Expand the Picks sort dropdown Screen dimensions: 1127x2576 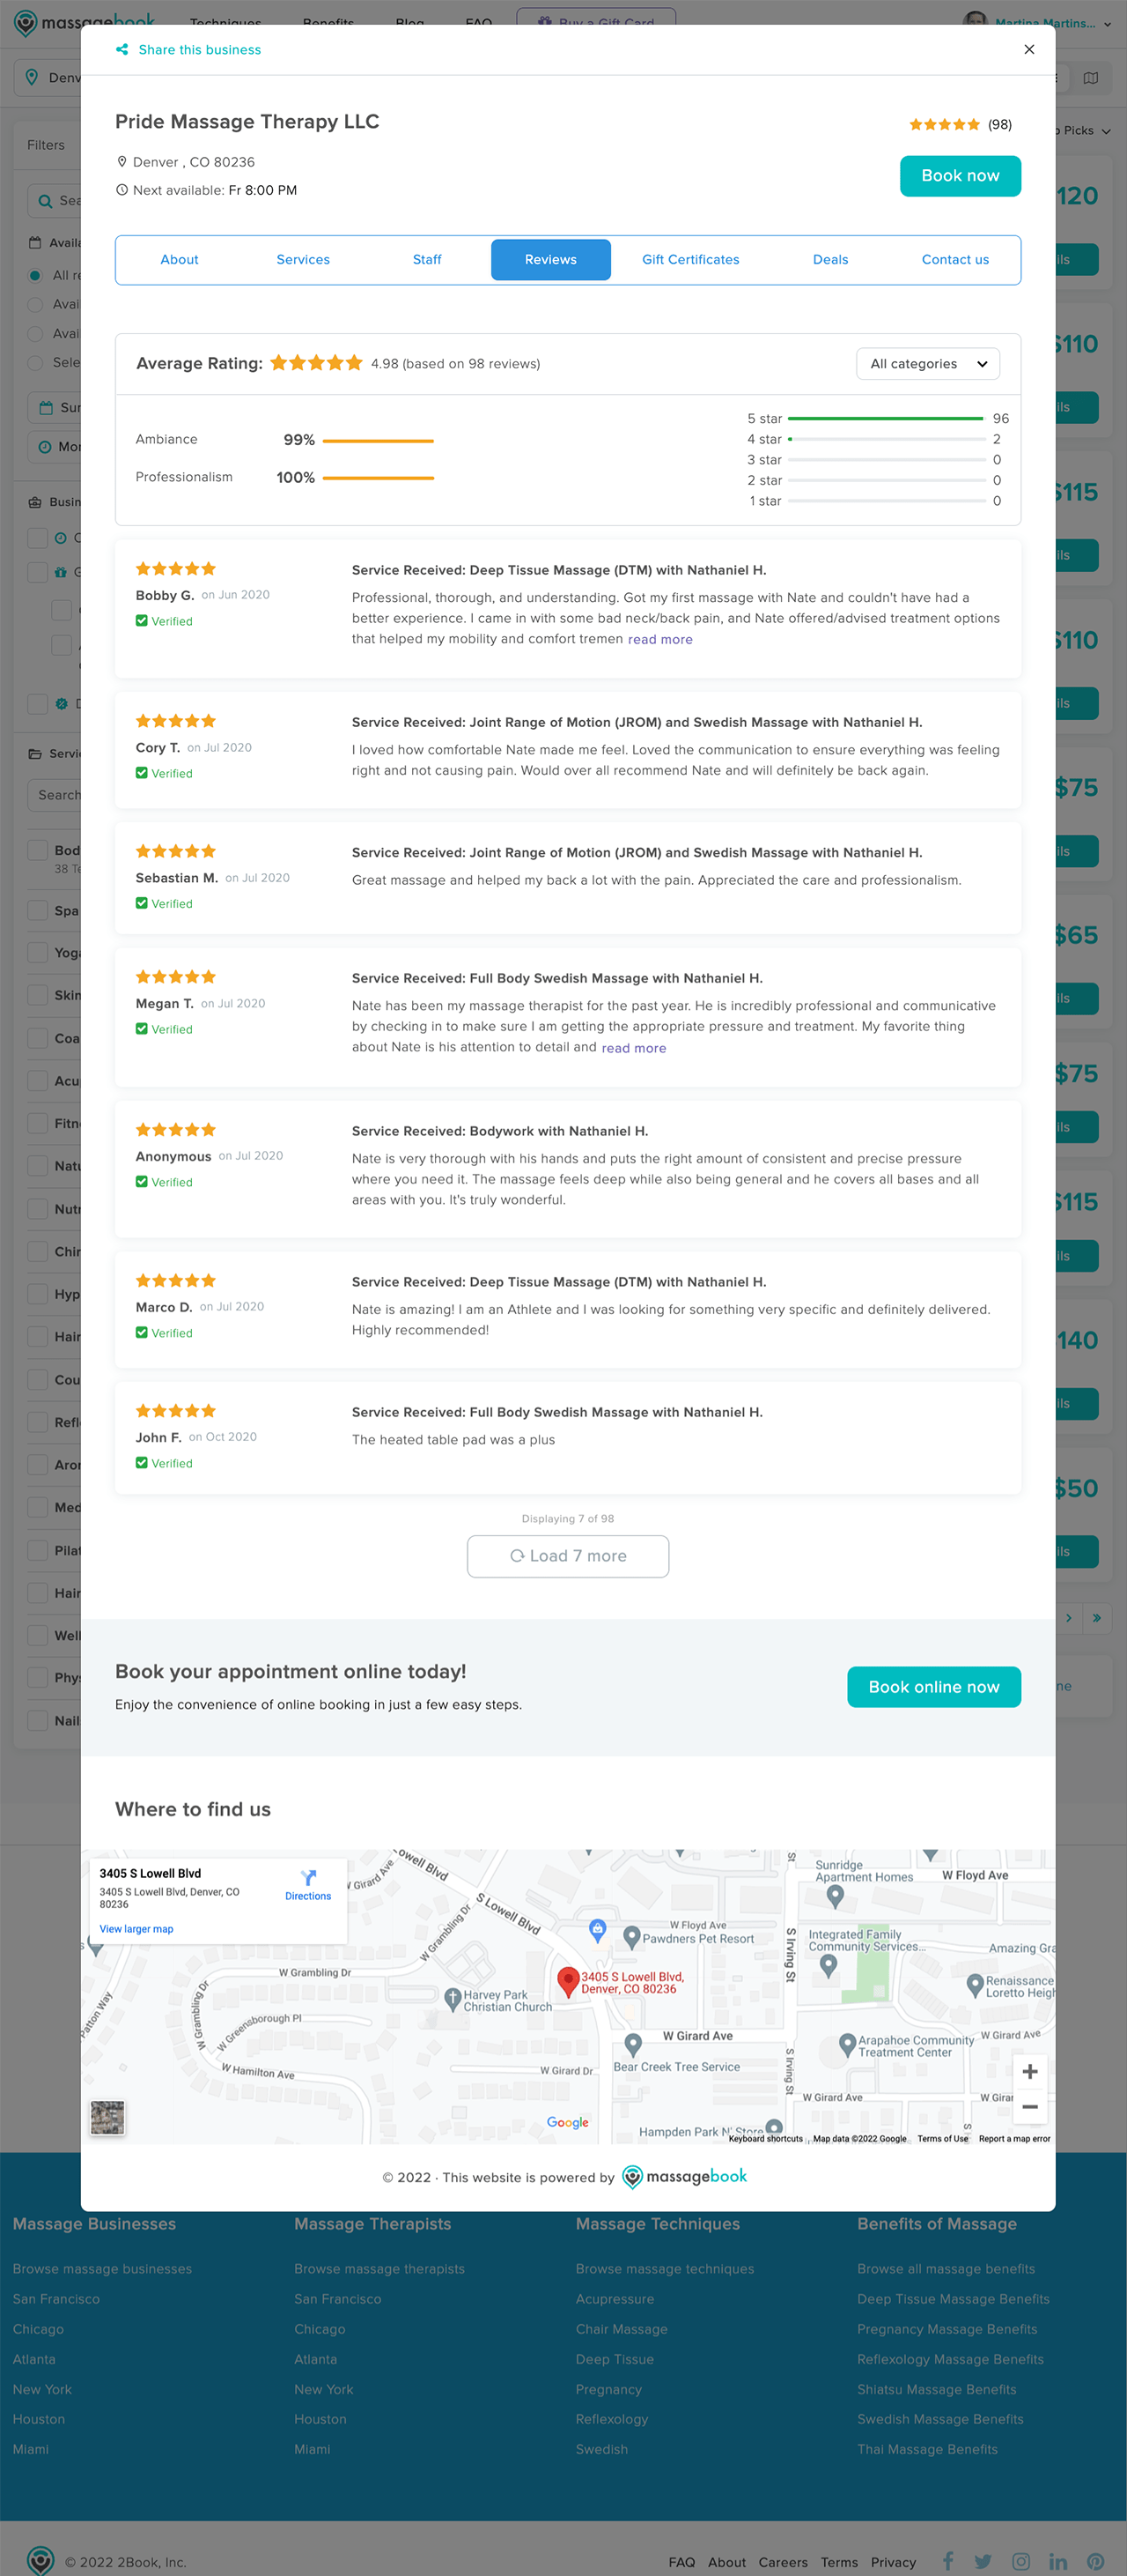(1085, 131)
